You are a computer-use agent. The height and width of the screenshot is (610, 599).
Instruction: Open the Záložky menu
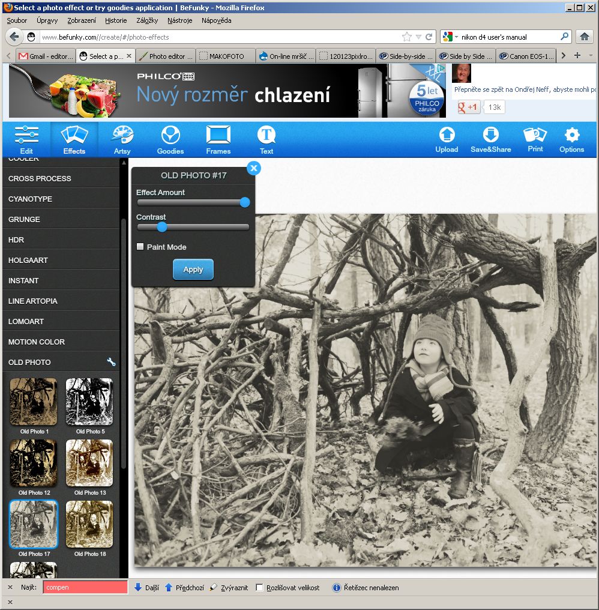[147, 20]
